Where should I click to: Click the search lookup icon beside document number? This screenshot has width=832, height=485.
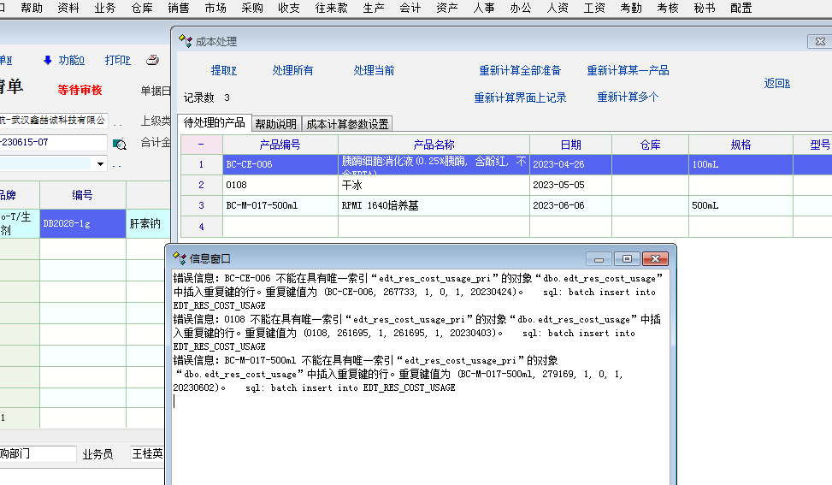120,144
